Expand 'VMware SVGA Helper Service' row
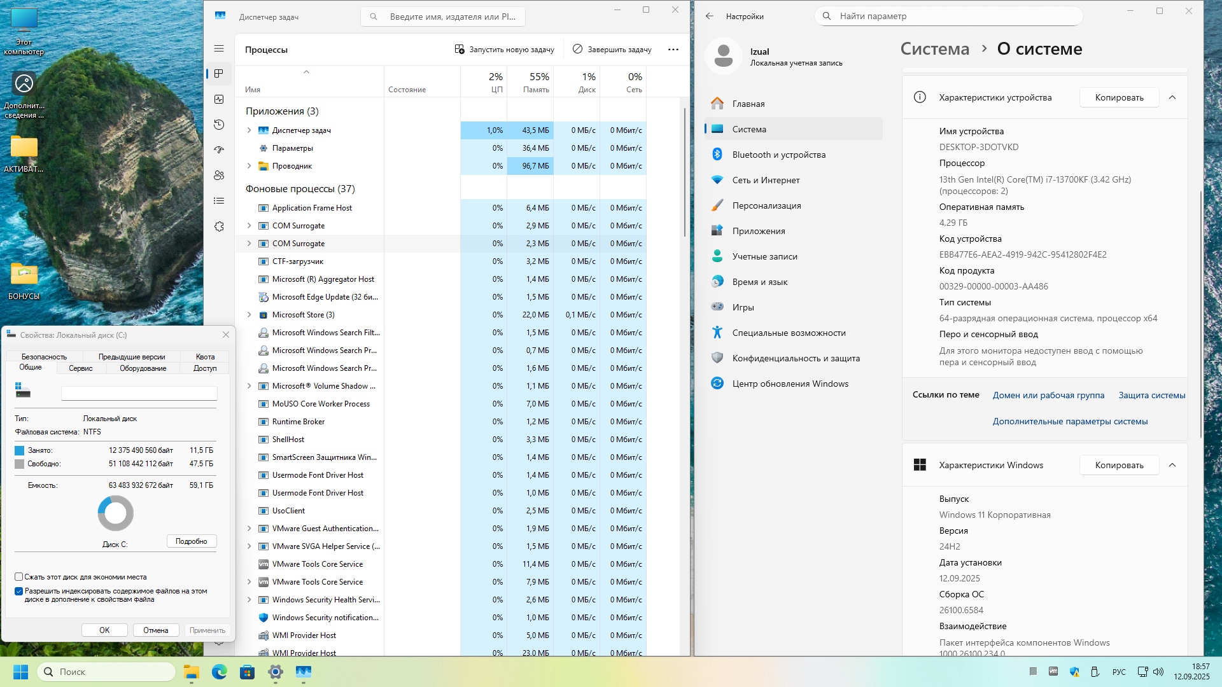Screen dimensions: 1222x687 tap(249, 546)
